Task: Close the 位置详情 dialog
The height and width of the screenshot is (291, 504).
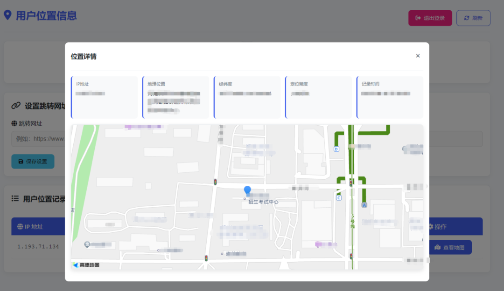Action: (x=418, y=56)
